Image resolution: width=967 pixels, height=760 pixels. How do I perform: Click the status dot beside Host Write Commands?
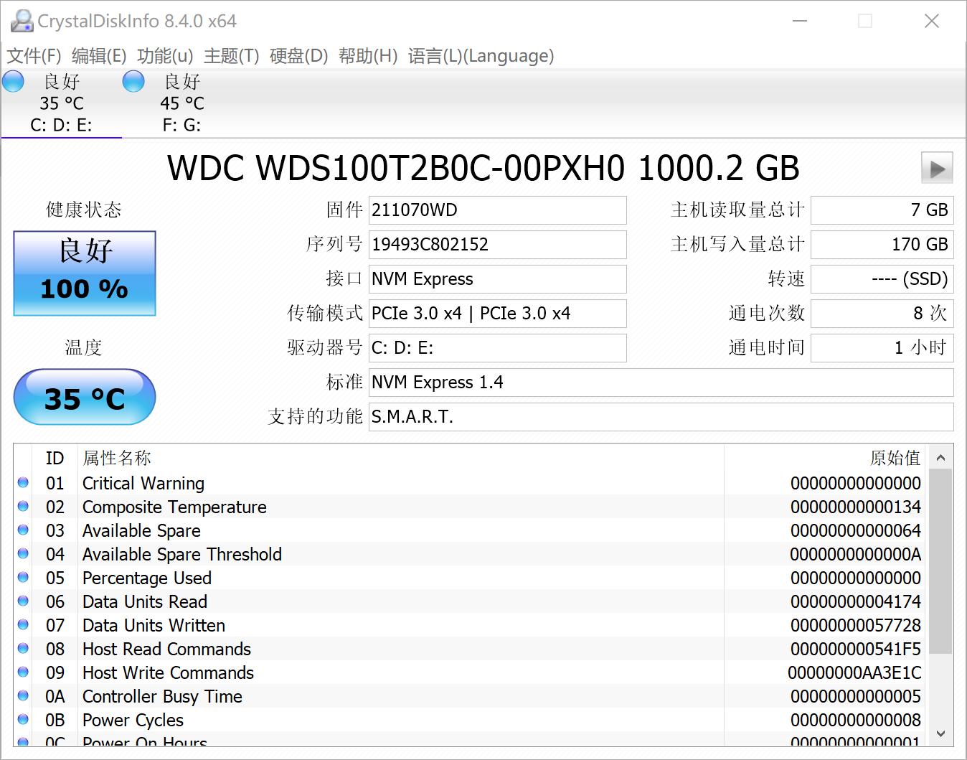point(22,672)
